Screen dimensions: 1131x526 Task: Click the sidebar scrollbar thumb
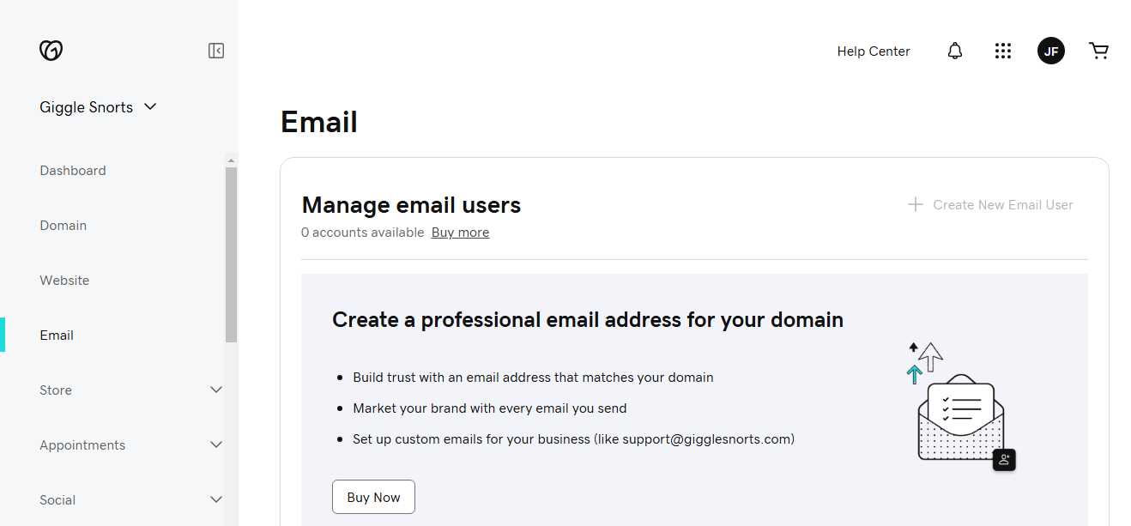click(x=231, y=255)
